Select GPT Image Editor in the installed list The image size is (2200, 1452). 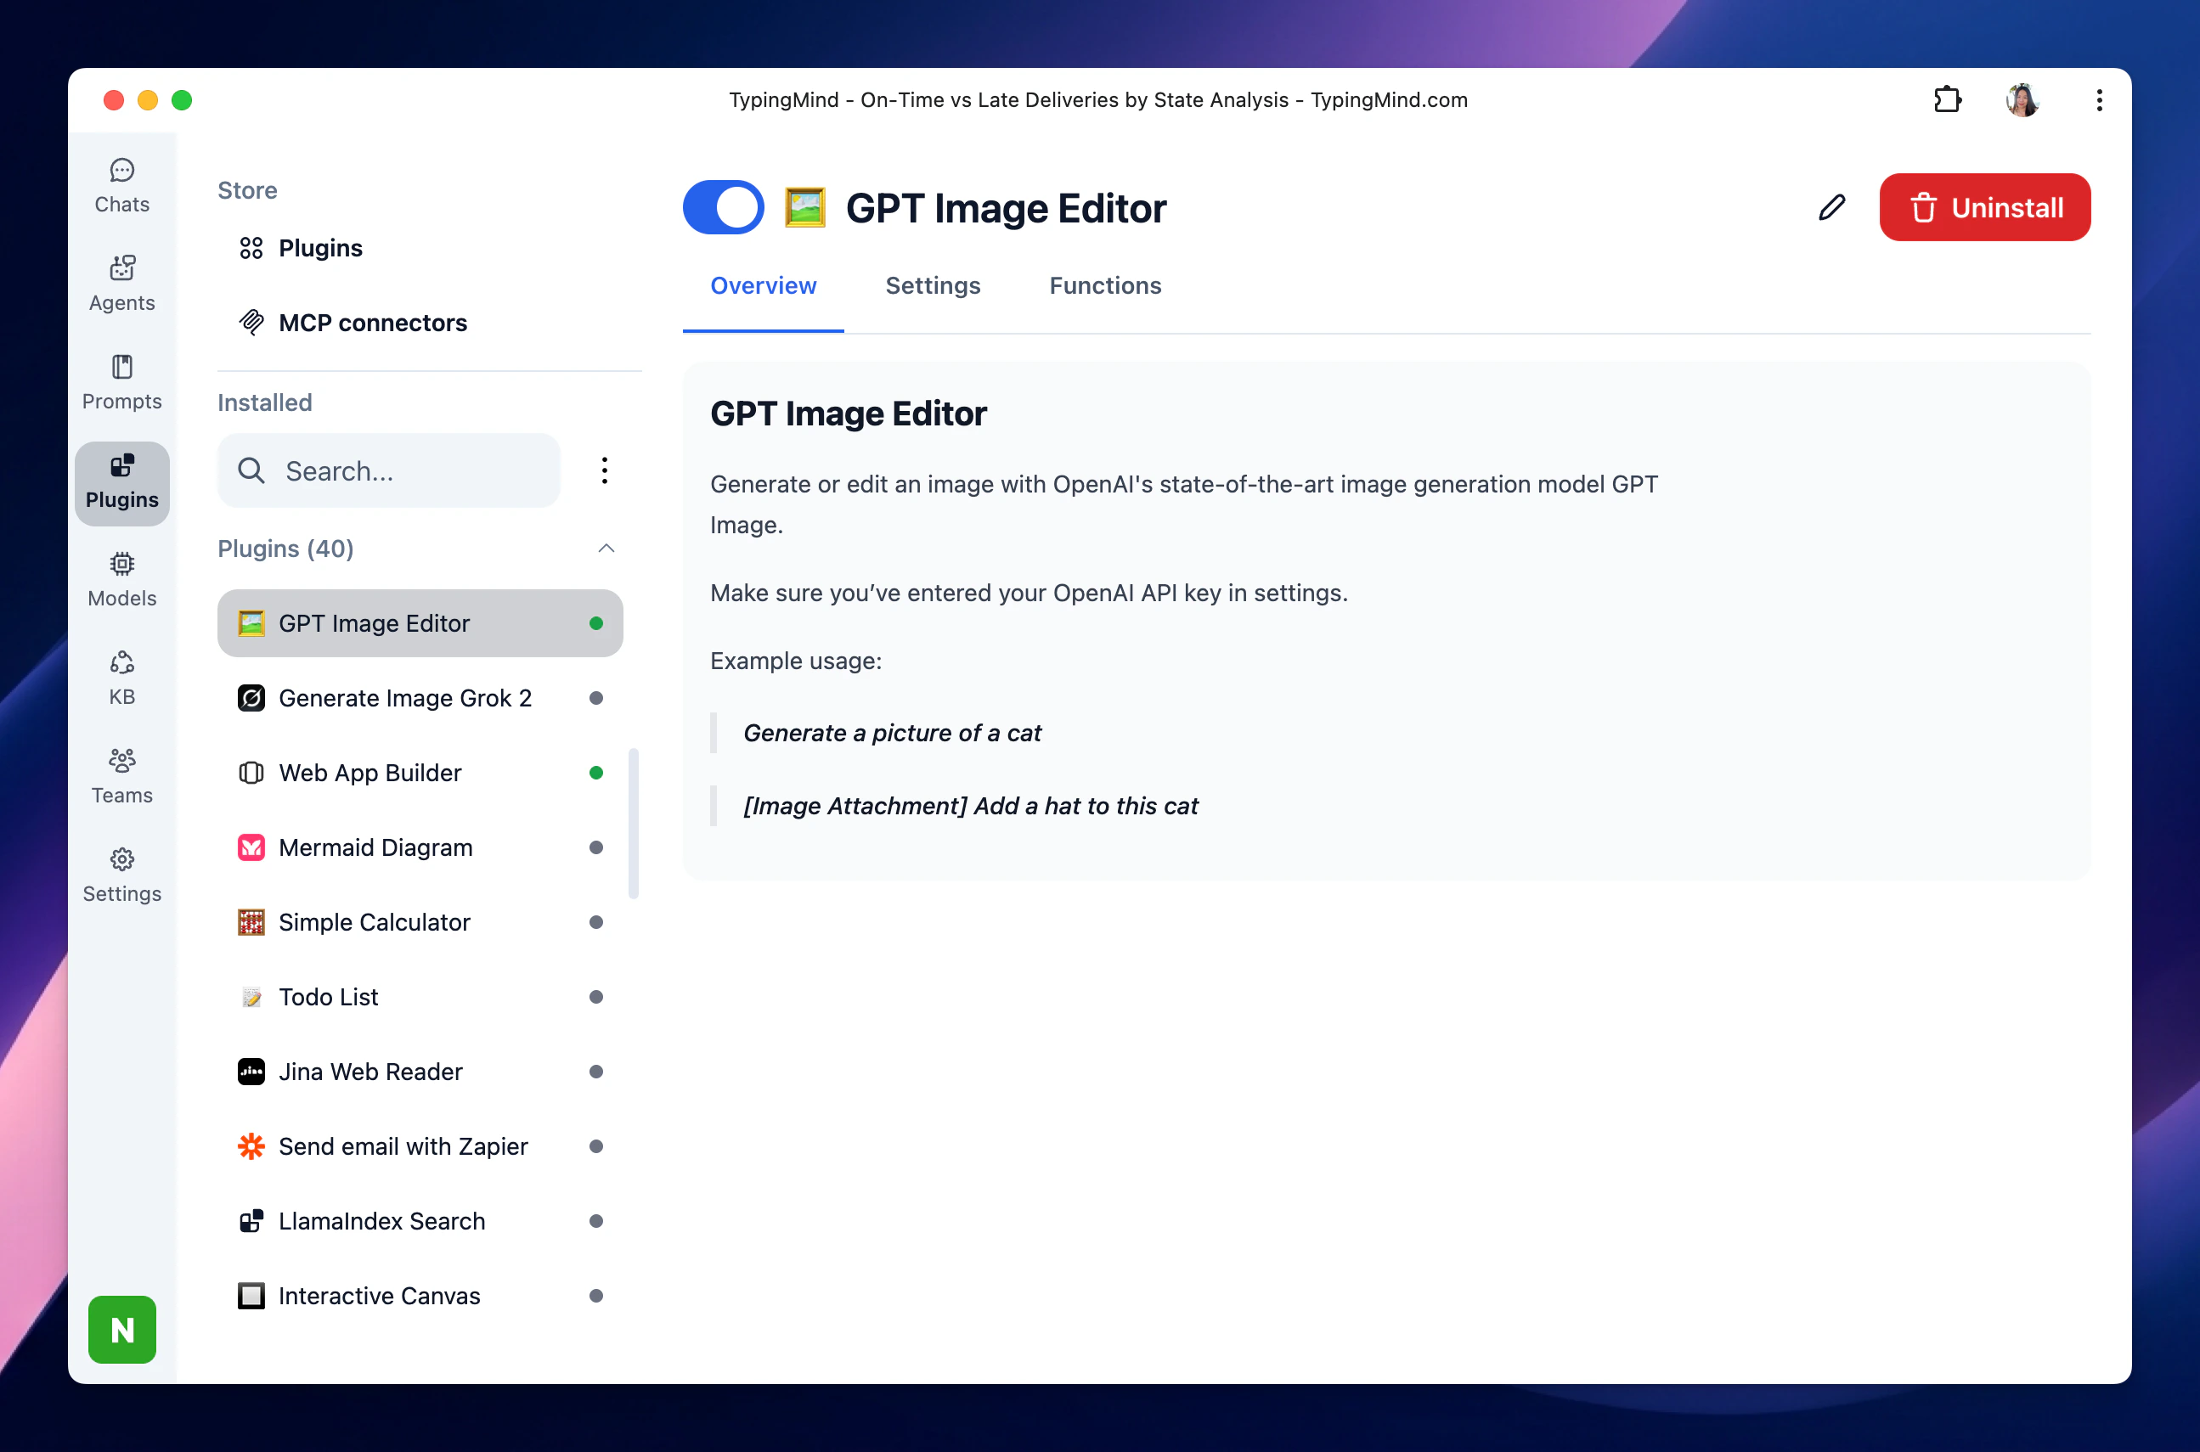point(420,623)
